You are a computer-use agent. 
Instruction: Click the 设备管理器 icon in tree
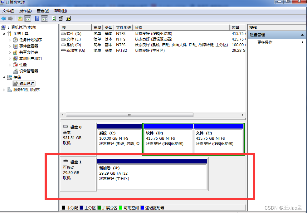click(x=15, y=71)
